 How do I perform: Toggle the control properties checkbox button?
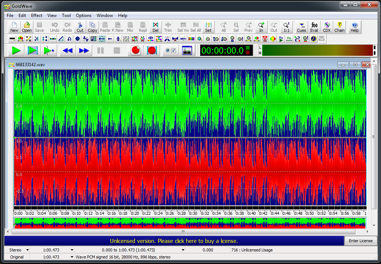(x=171, y=51)
